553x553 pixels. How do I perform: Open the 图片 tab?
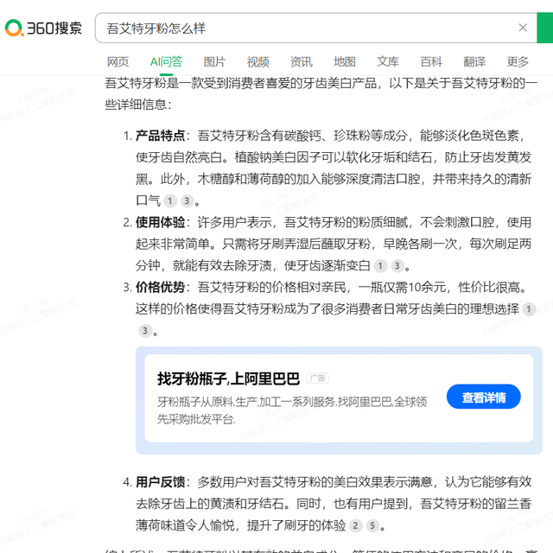[x=214, y=61]
